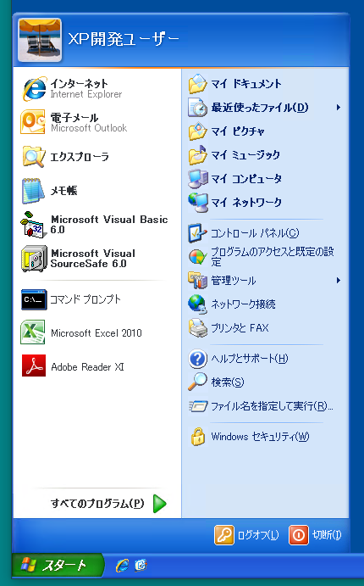This screenshot has height=586, width=364.
Task: Click ログオフ(L) button label
Action: (258, 535)
